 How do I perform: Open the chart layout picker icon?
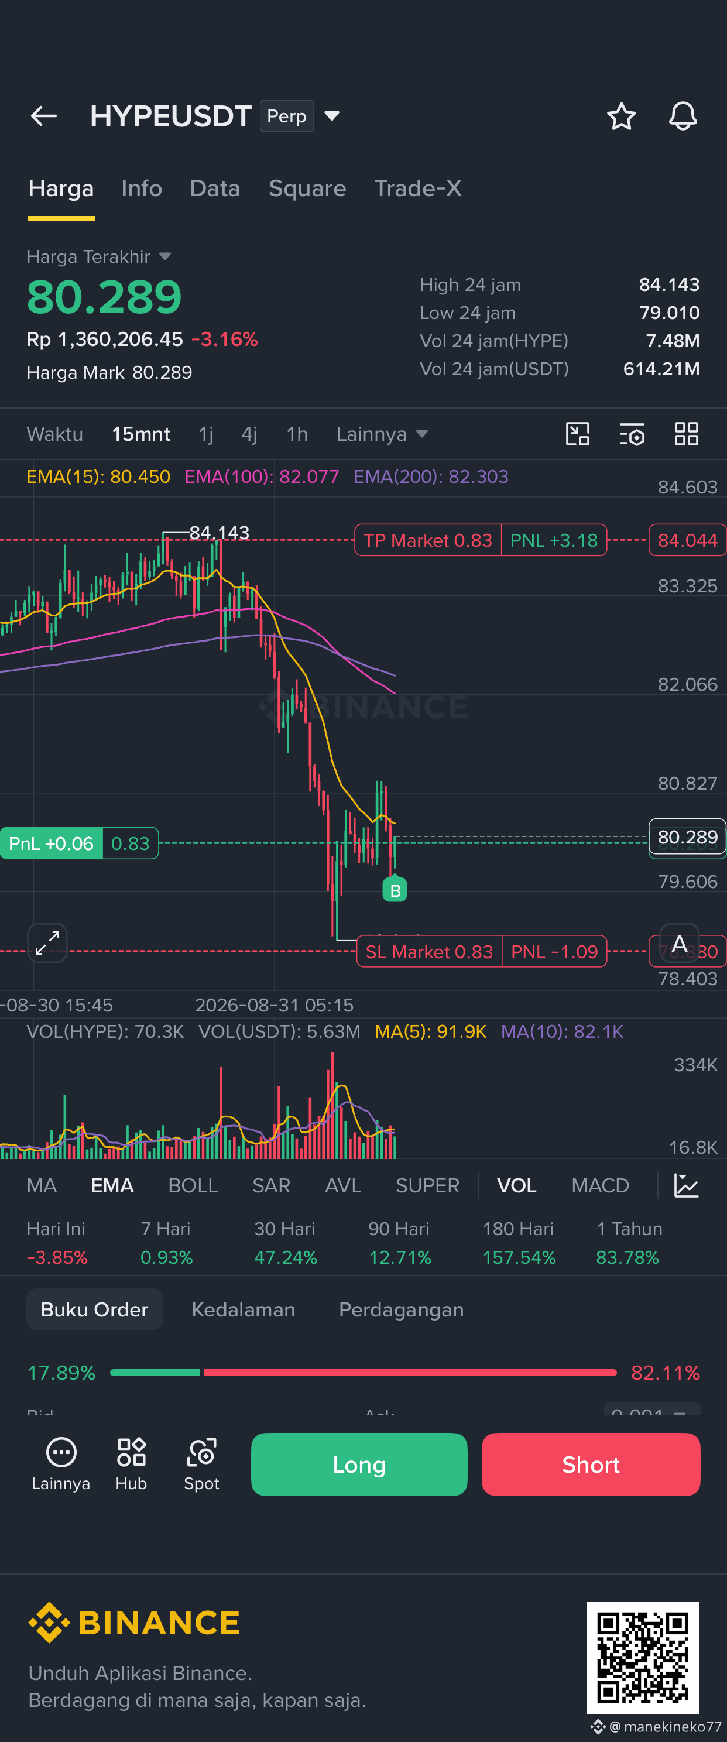coord(578,434)
